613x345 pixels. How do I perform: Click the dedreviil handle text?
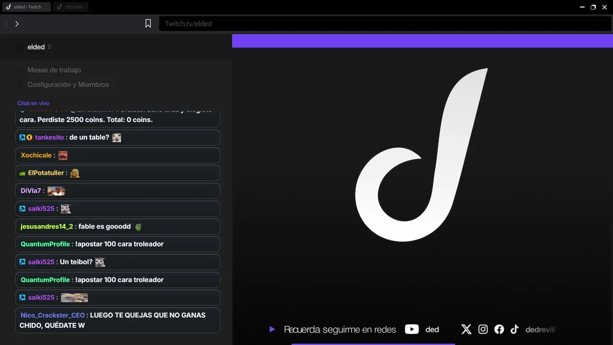click(x=540, y=330)
